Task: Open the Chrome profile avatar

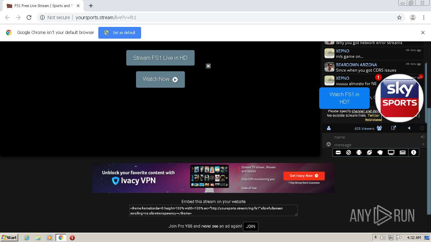Action: [412, 17]
